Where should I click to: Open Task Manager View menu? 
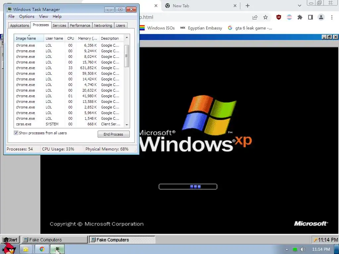point(43,17)
